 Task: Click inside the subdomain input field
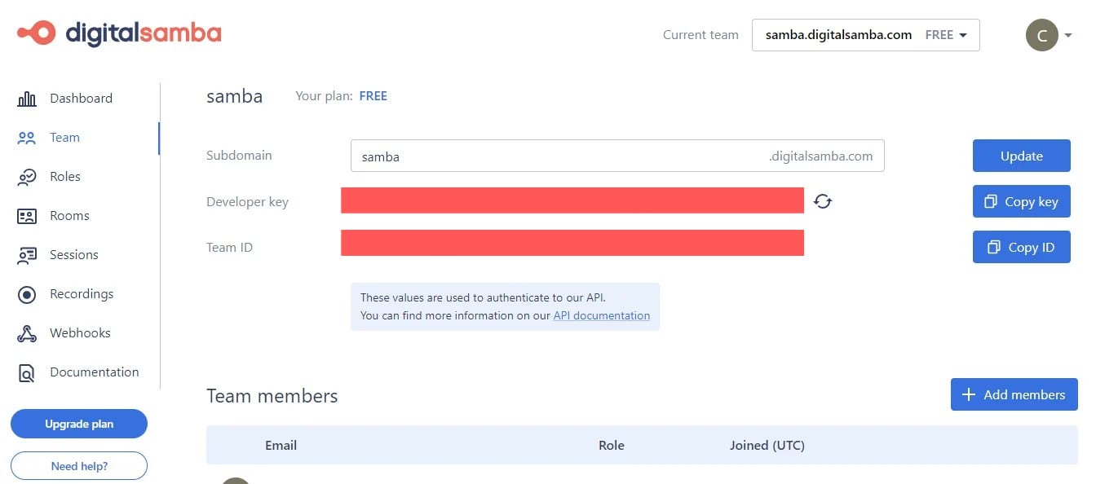(x=571, y=156)
